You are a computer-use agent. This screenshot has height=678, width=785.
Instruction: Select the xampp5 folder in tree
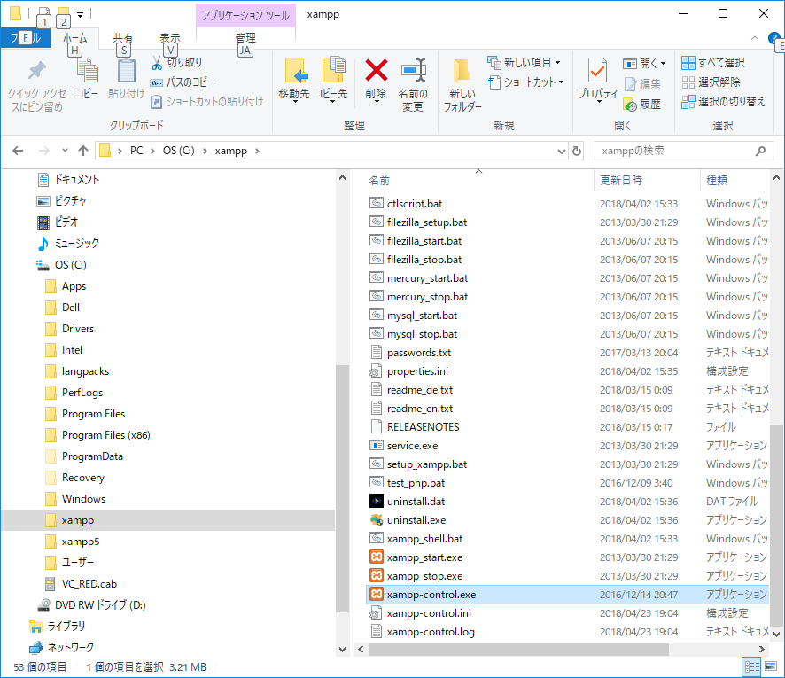click(81, 542)
